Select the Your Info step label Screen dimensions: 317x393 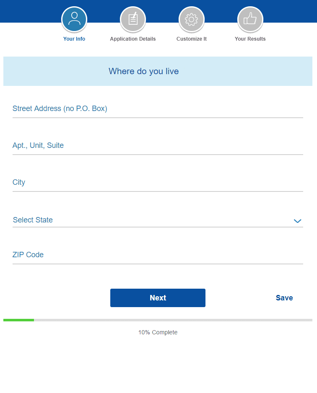[74, 39]
